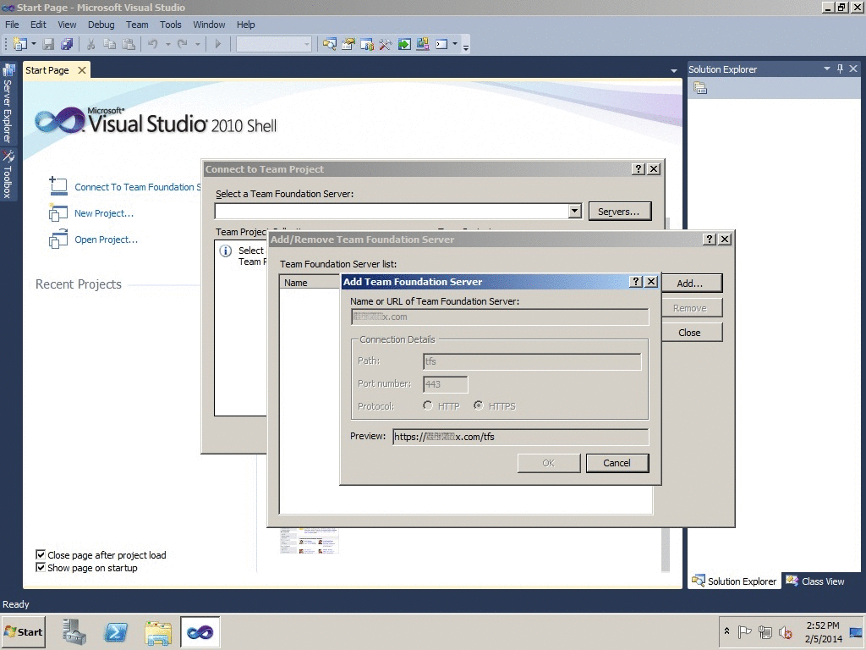The image size is (866, 650).
Task: Click the New Project toolbar icon
Action: (20, 44)
